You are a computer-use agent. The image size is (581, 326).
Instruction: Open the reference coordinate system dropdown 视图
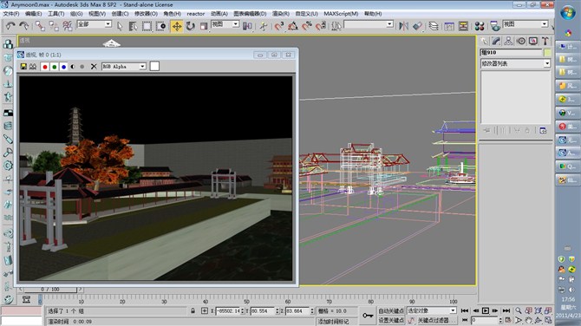click(225, 24)
